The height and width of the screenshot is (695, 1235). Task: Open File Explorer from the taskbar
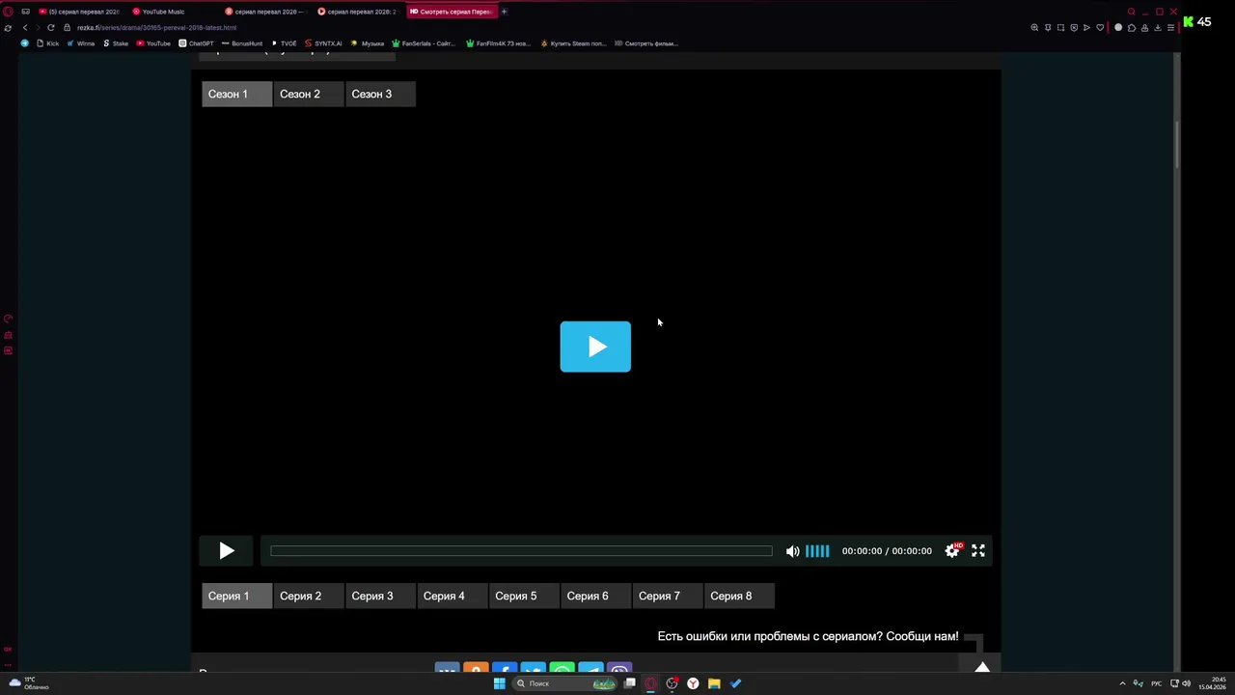pos(714,683)
